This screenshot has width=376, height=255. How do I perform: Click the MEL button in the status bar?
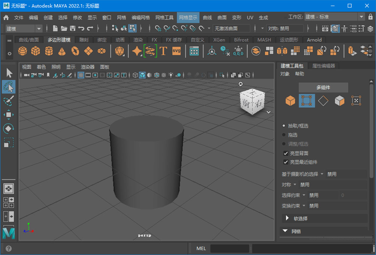coord(201,248)
